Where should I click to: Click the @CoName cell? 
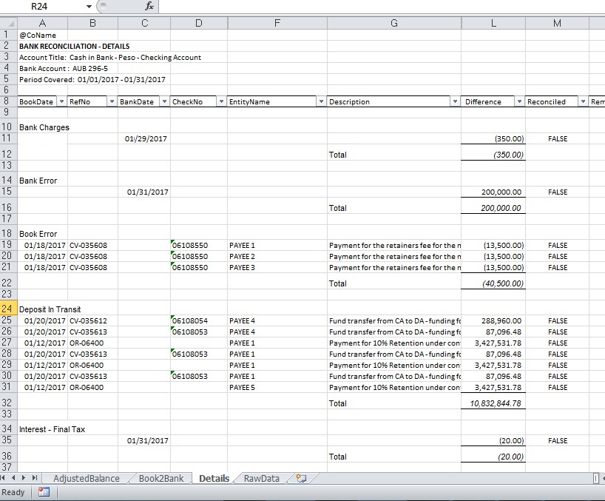coord(38,35)
